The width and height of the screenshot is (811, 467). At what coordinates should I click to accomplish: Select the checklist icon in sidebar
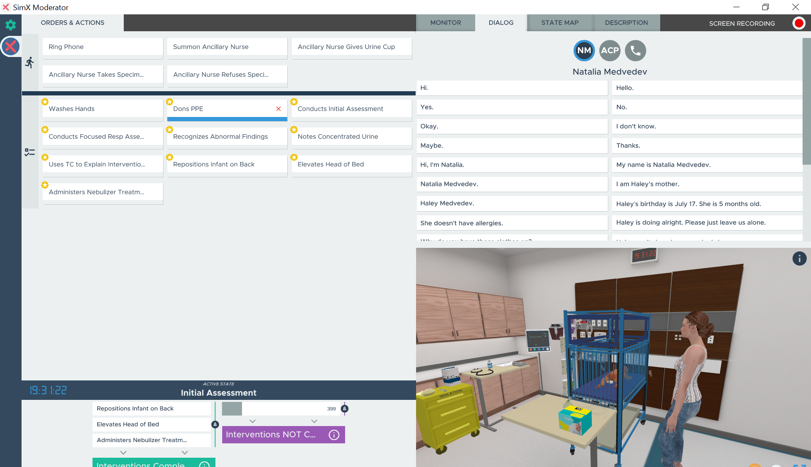click(x=30, y=152)
